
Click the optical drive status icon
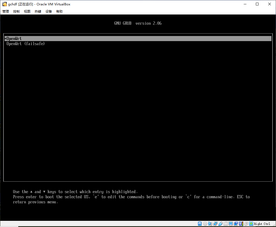coord(205,224)
